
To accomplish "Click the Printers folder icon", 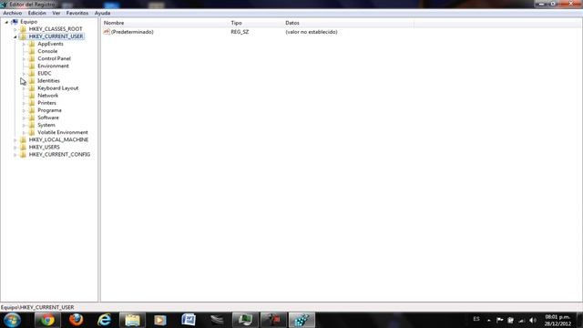I will pyautogui.click(x=32, y=103).
